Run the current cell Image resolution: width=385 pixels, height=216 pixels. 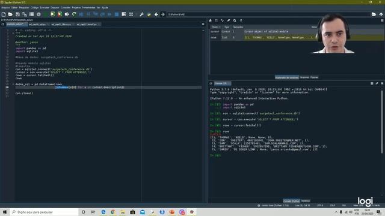click(x=52, y=14)
